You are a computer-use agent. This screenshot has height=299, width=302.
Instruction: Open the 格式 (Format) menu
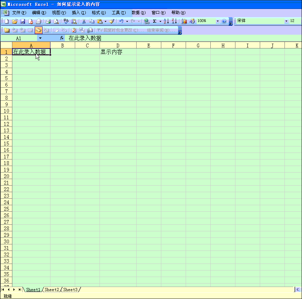coord(98,13)
